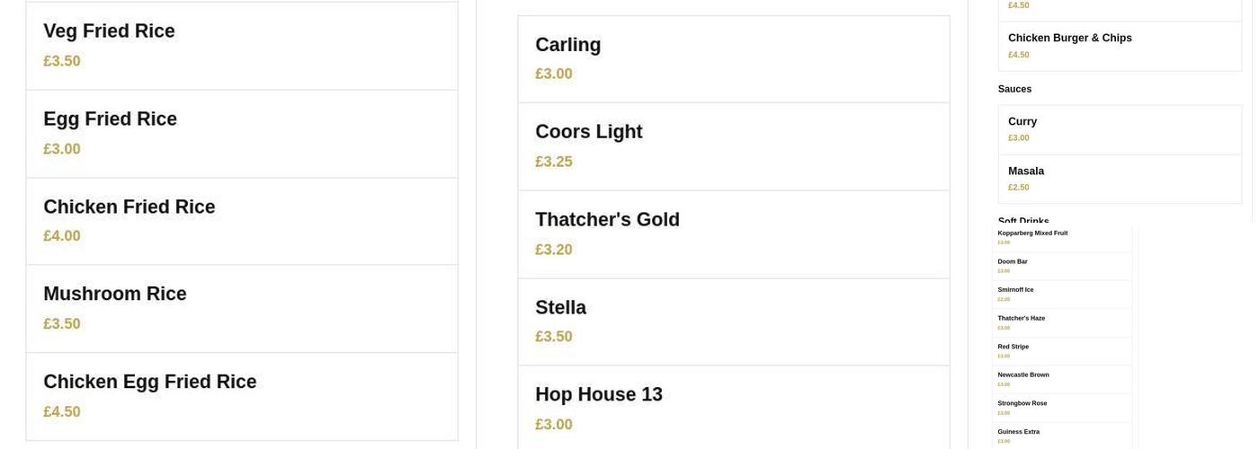The image size is (1259, 449).
Task: Pick Thatcher's Gold from drinks
Action: pyautogui.click(x=733, y=233)
